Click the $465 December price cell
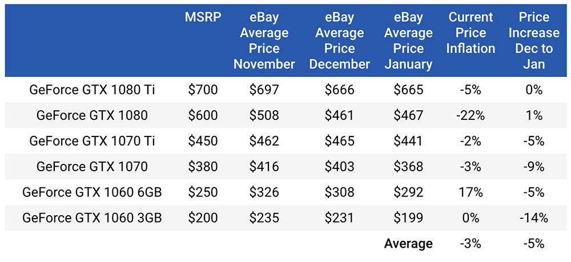This screenshot has height=262, width=571. (339, 141)
